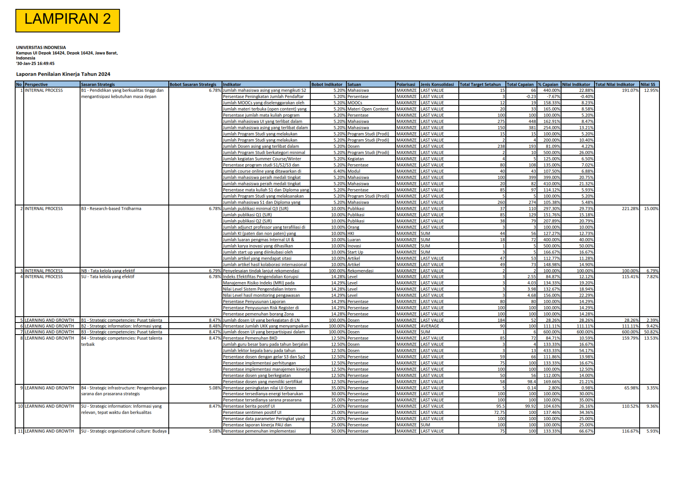Select the Materi Open Content unit cell
Screen dimensions: 682x482
[368, 109]
